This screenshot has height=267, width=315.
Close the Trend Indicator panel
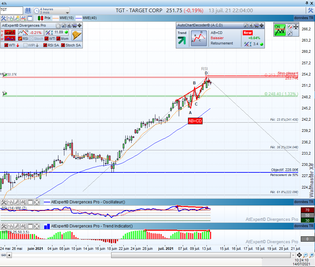(37, 226)
